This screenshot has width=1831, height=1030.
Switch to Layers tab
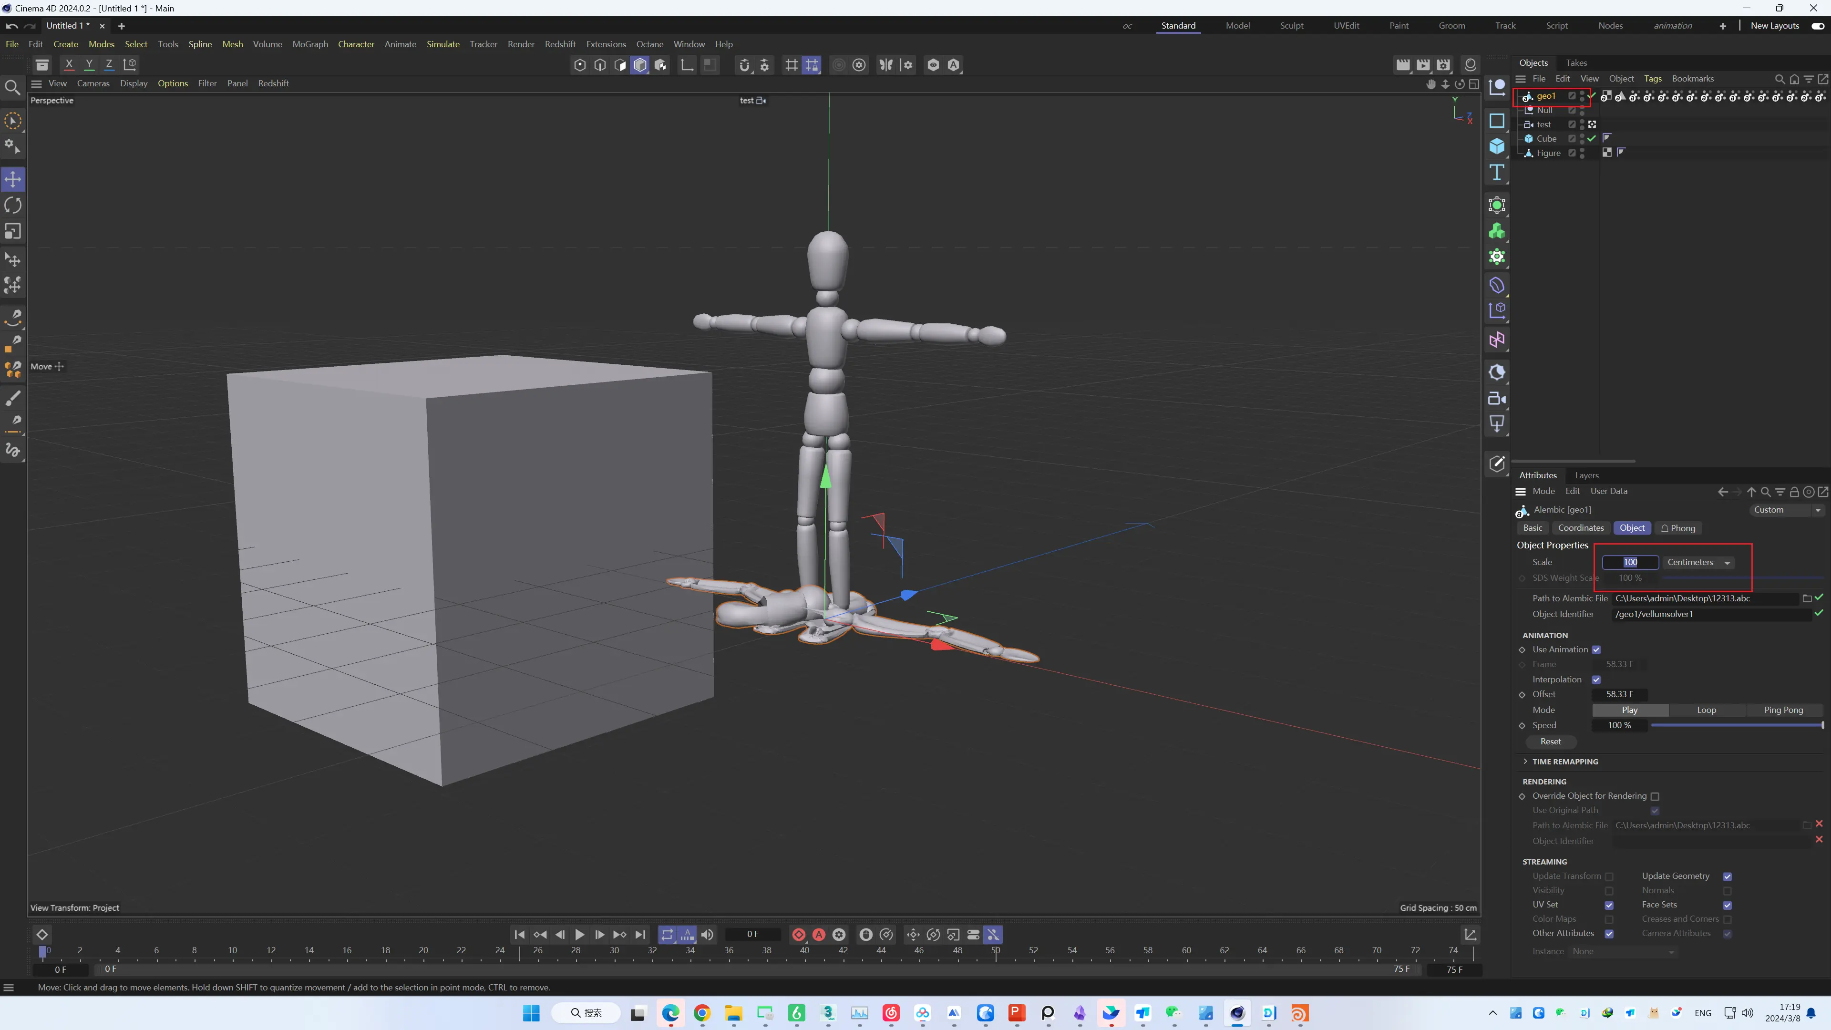pyautogui.click(x=1586, y=475)
